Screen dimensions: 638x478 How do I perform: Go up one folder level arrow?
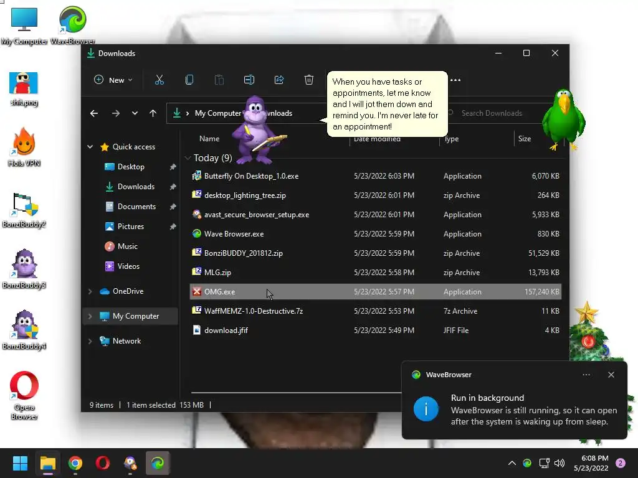click(x=153, y=113)
